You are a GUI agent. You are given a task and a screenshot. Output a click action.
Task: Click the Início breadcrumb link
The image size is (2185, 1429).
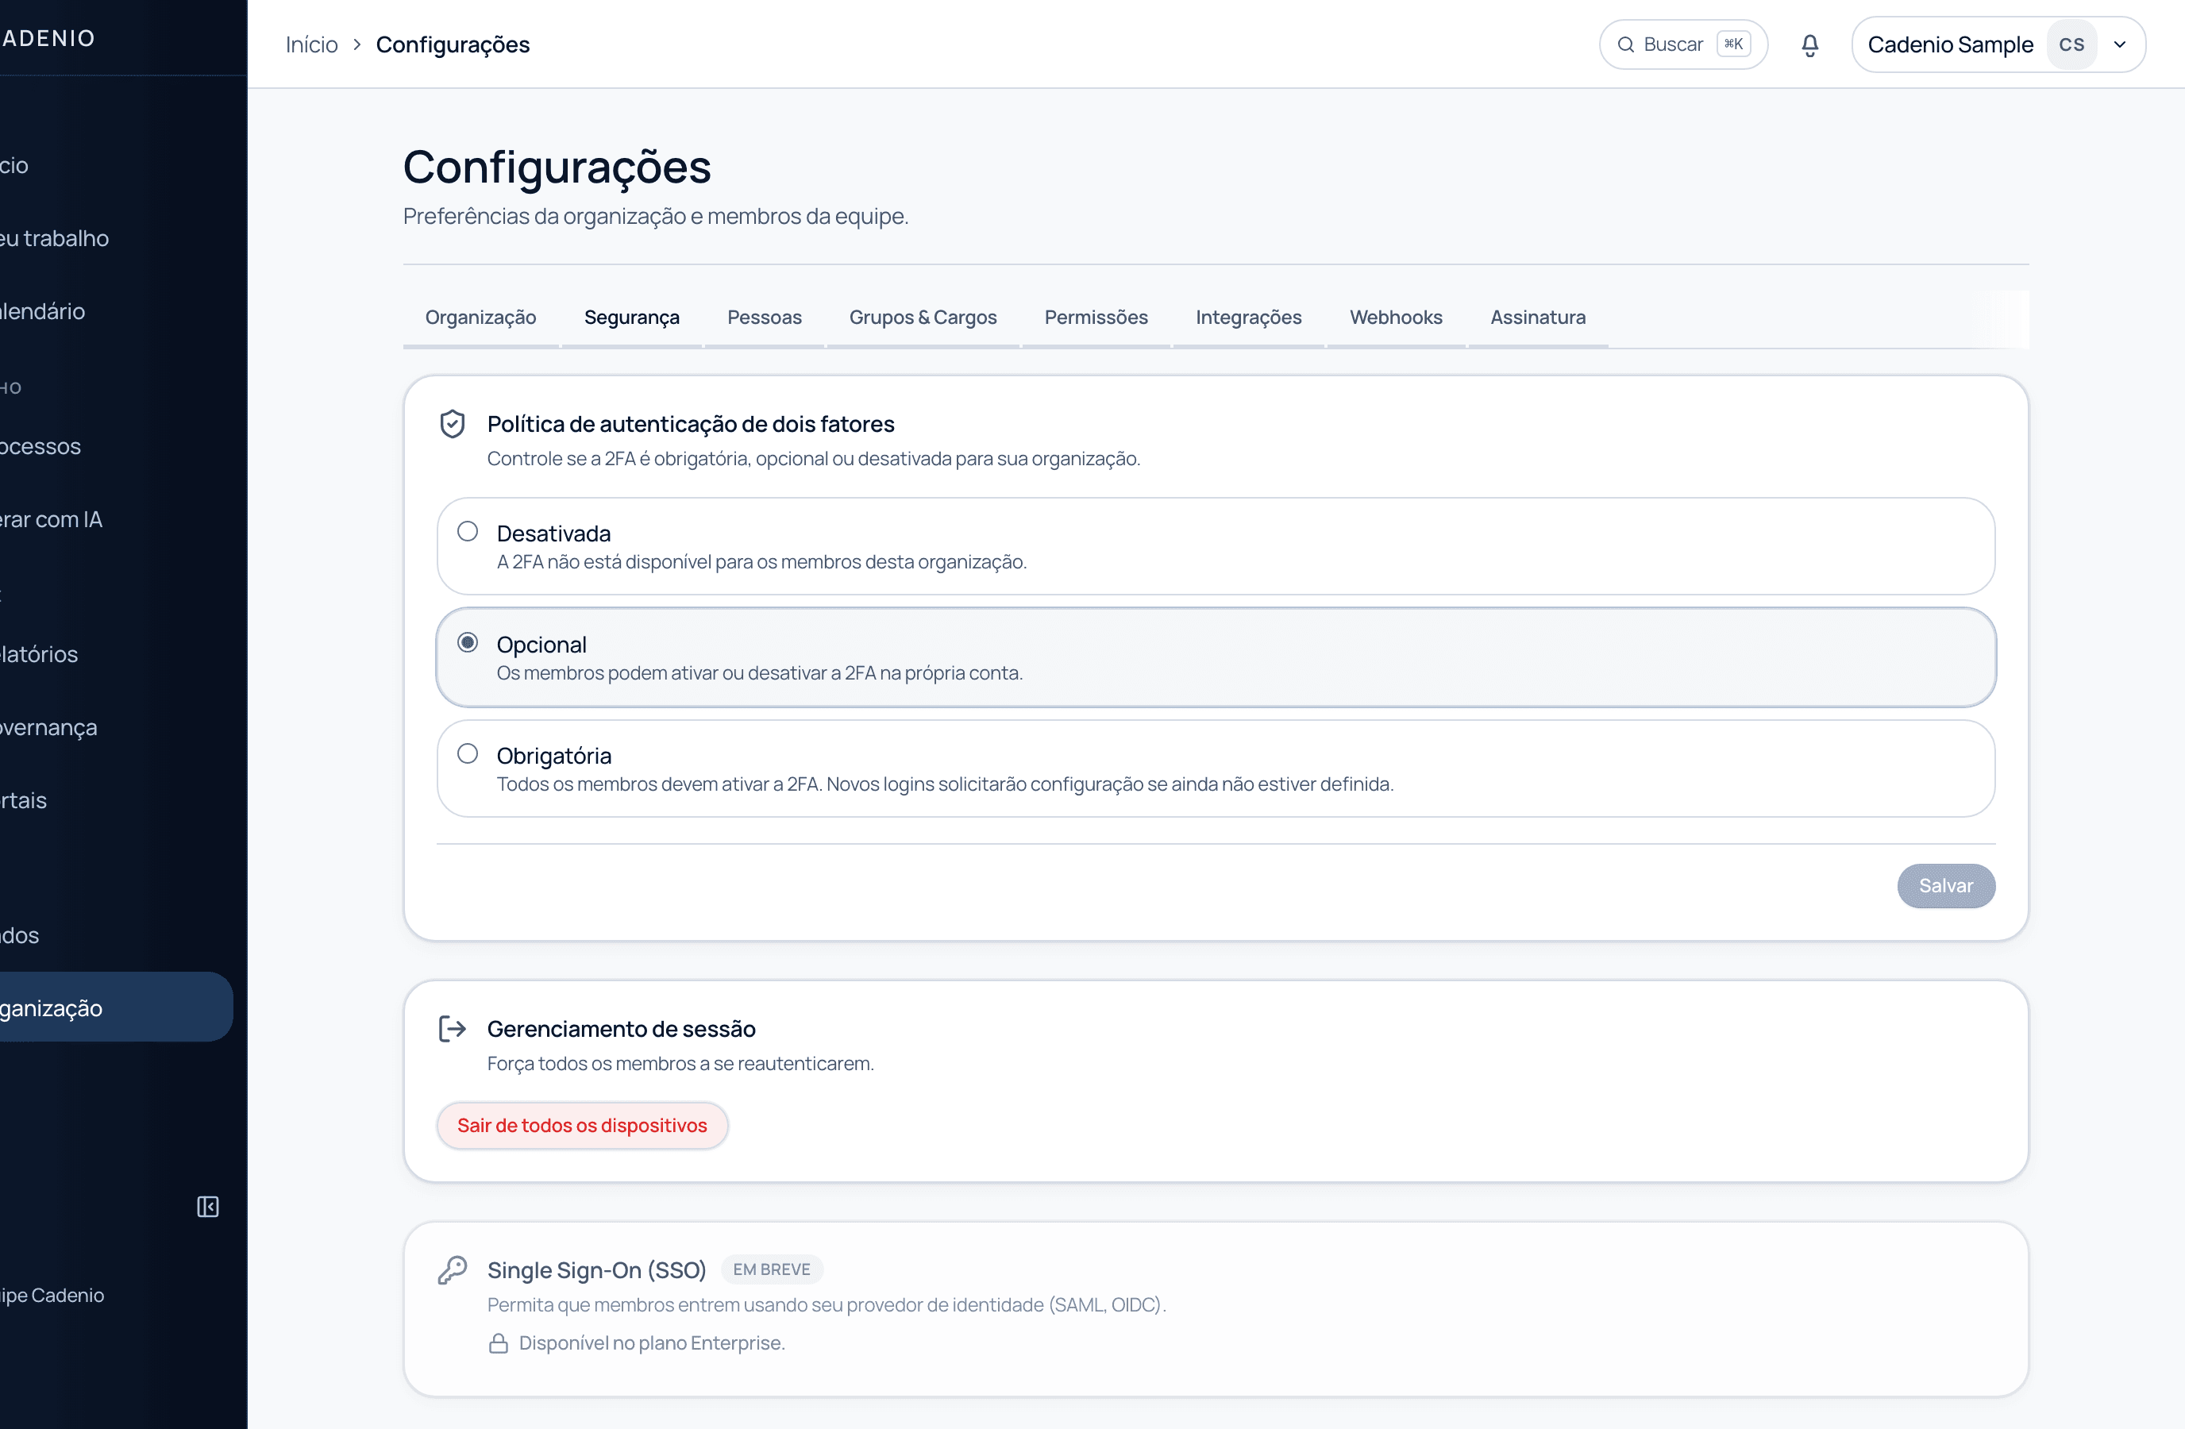[311, 44]
